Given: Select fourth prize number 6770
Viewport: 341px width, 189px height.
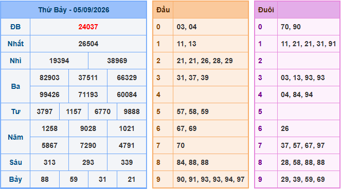Looking at the screenshot, I should coord(102,111).
